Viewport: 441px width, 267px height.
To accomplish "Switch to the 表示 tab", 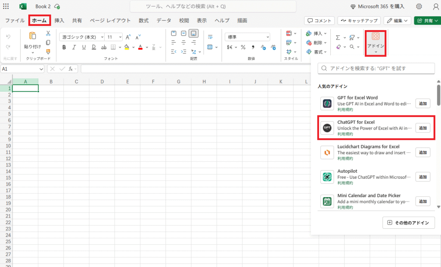I will pos(202,21).
